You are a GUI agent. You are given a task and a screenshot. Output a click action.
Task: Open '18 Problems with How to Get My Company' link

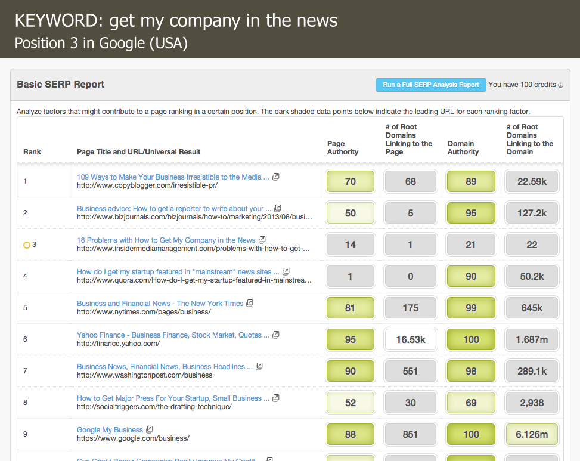point(166,240)
